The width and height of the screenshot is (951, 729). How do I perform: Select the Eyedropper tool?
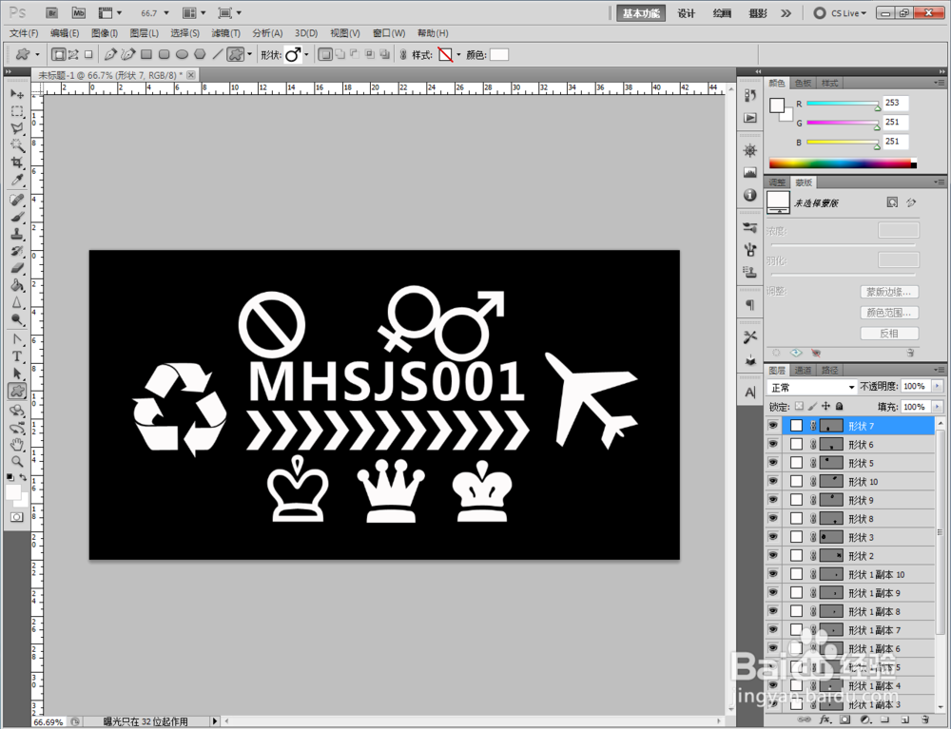pos(17,180)
